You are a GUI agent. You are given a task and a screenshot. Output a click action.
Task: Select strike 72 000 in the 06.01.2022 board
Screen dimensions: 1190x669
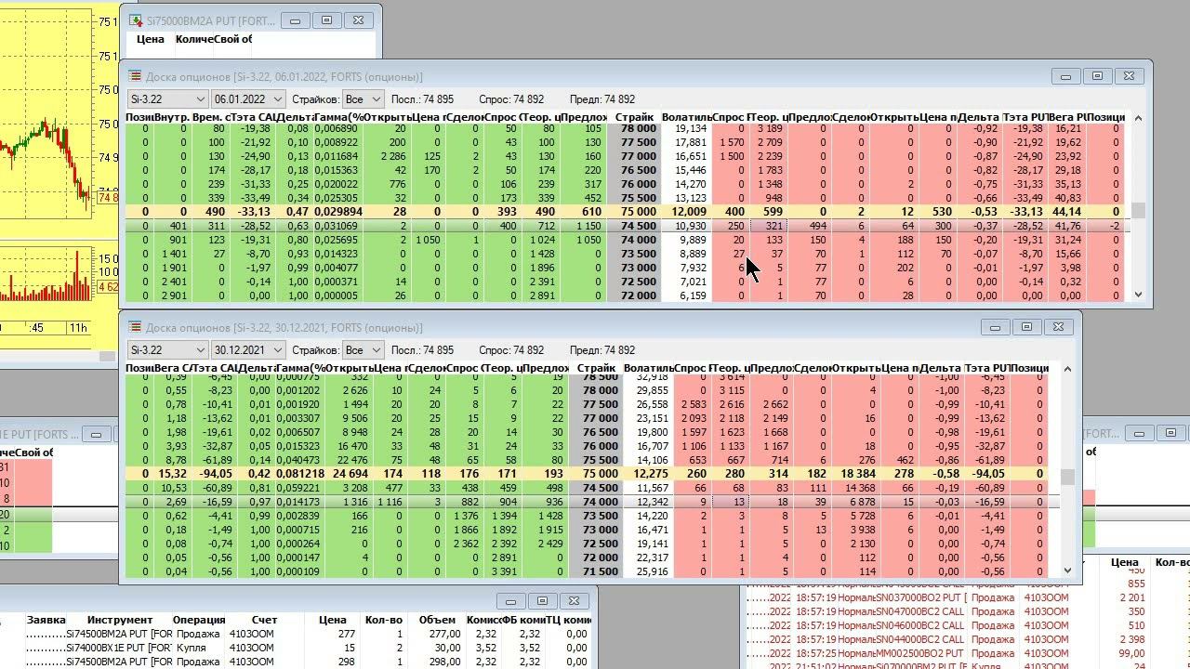[635, 295]
